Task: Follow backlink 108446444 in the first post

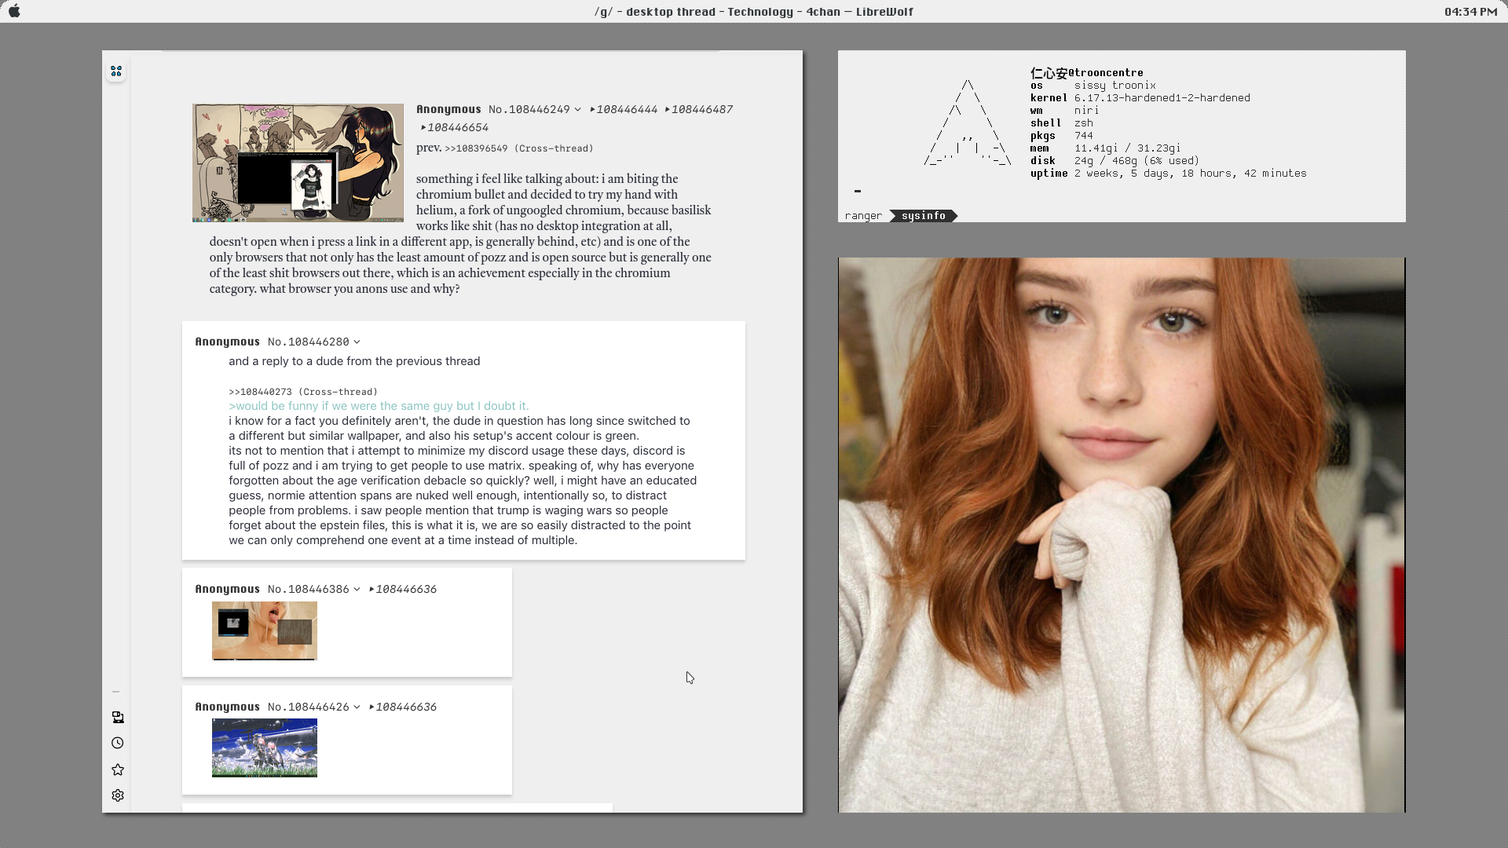Action: 626,110
